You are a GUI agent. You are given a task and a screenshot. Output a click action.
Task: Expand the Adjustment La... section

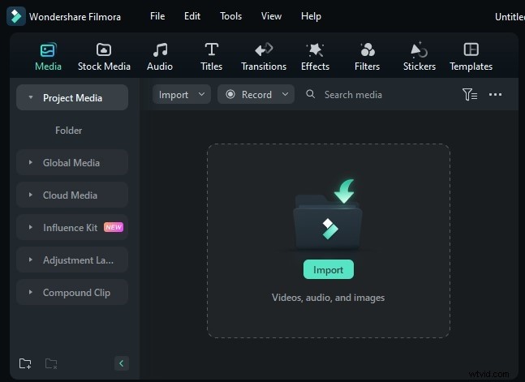pyautogui.click(x=31, y=260)
